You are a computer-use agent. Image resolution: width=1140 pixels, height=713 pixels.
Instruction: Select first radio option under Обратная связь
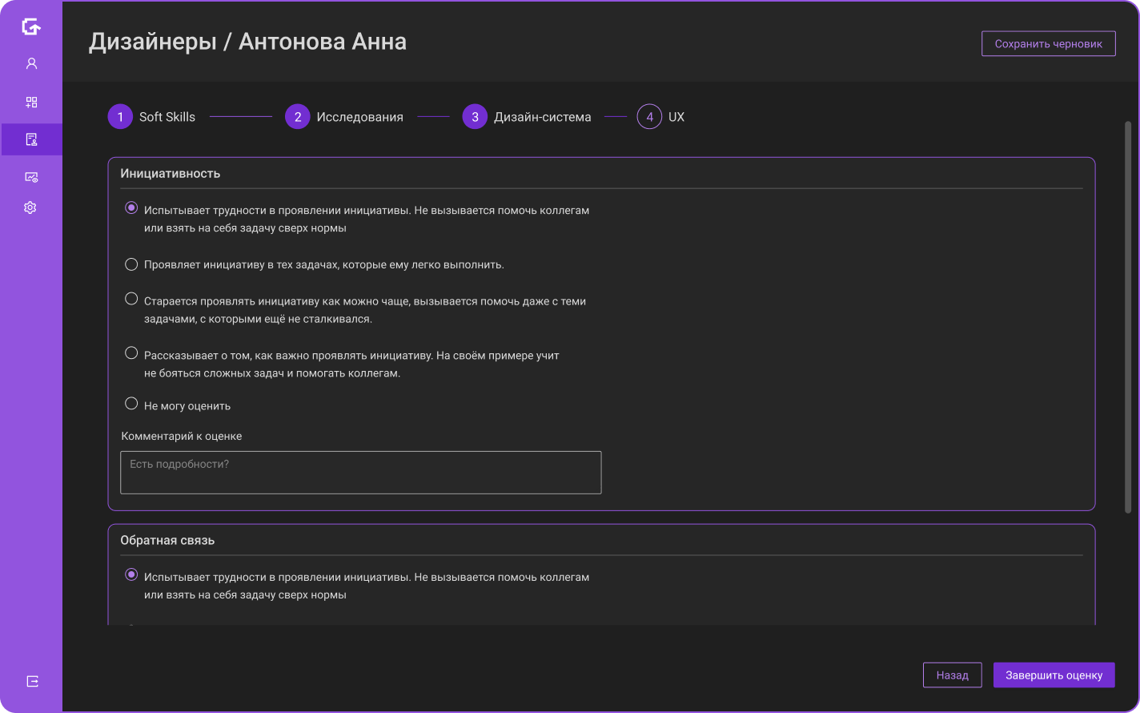(131, 574)
